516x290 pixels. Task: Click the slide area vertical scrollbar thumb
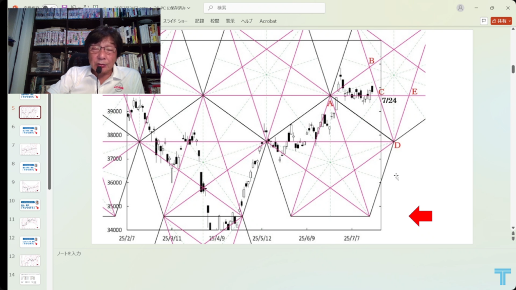[x=513, y=69]
